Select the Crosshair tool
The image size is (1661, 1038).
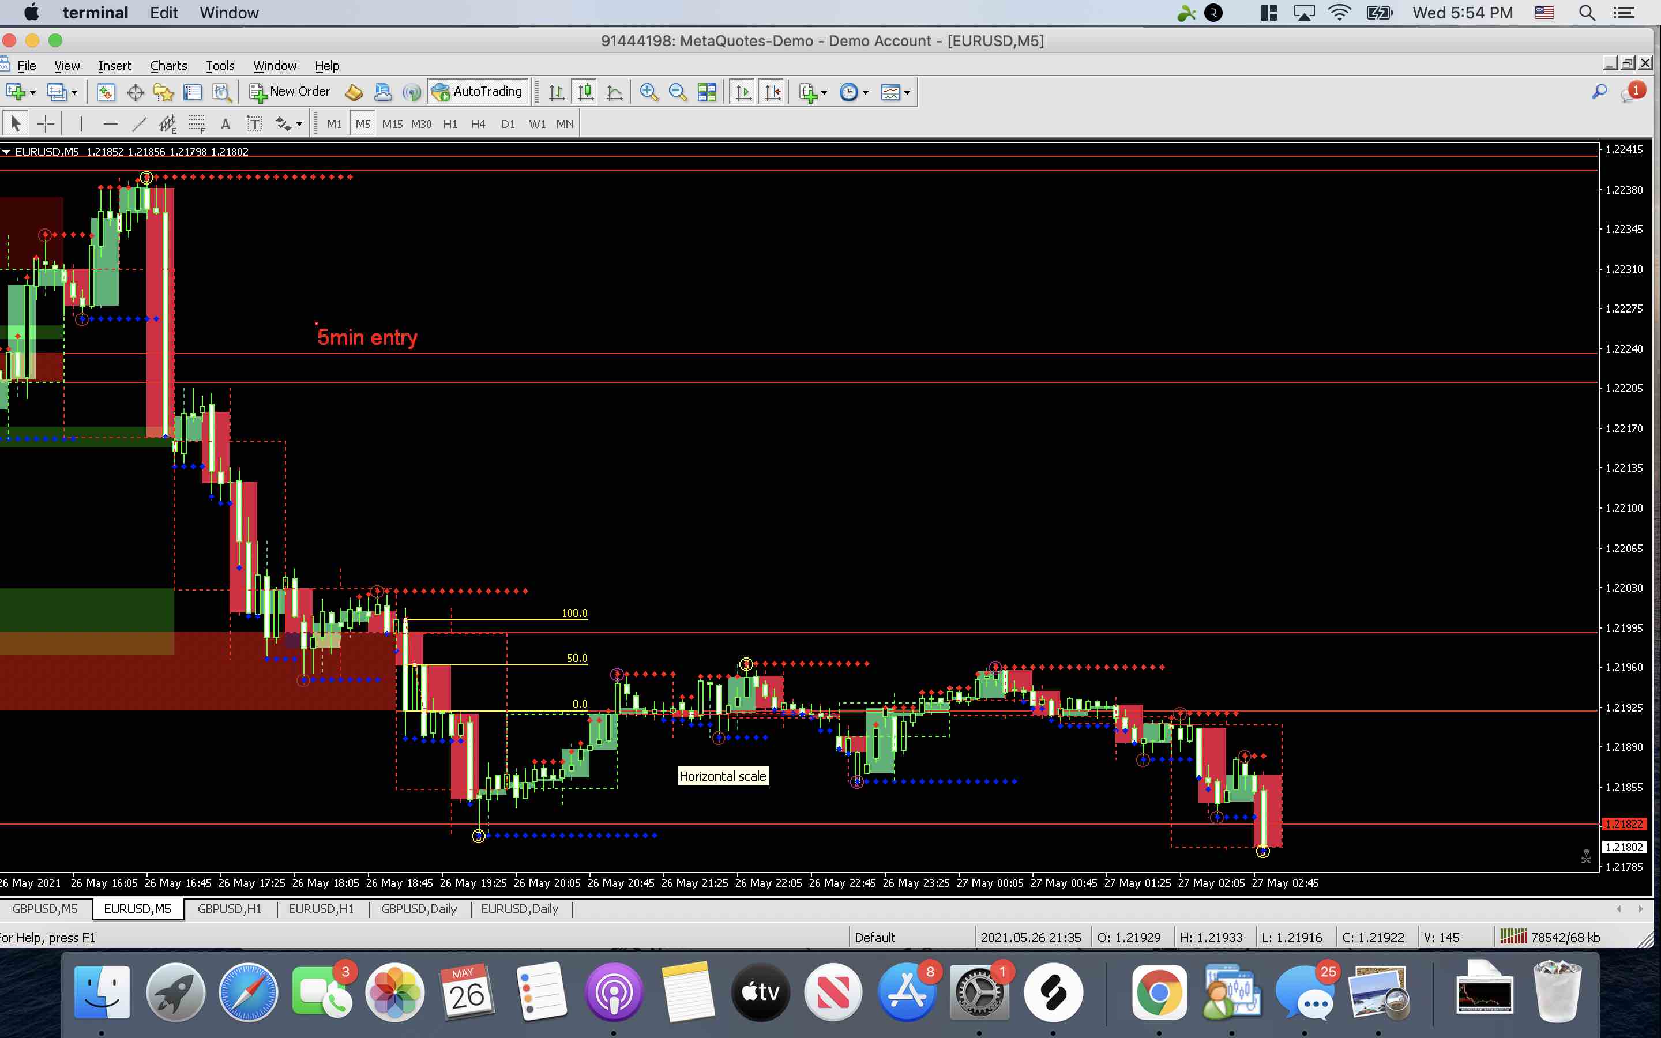[44, 123]
